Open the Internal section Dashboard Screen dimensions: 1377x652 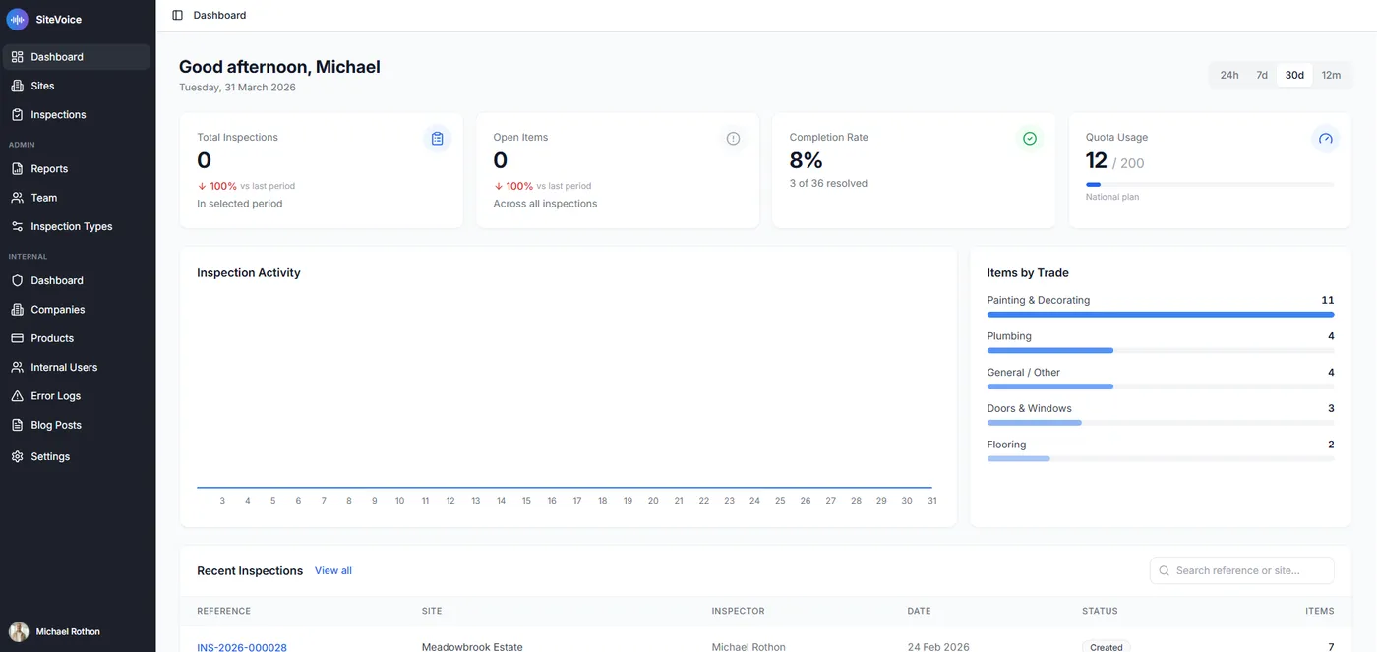[77, 280]
